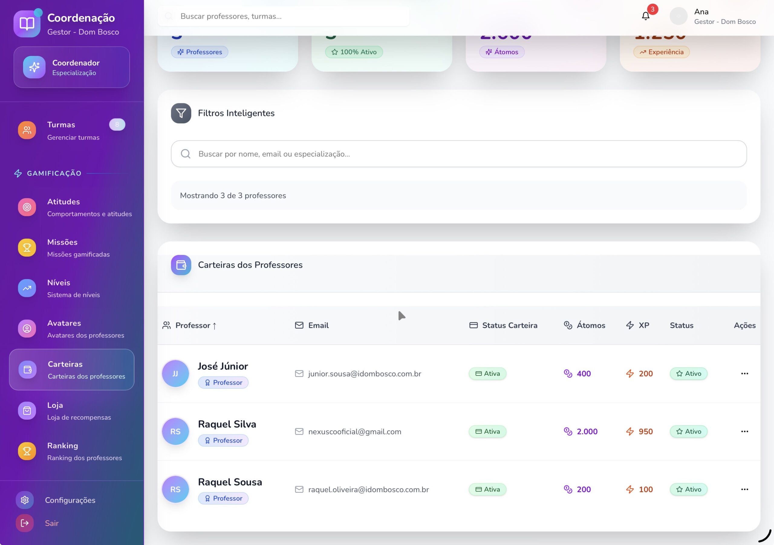774x545 pixels.
Task: Click the Loja shopping bag icon
Action: point(27,411)
